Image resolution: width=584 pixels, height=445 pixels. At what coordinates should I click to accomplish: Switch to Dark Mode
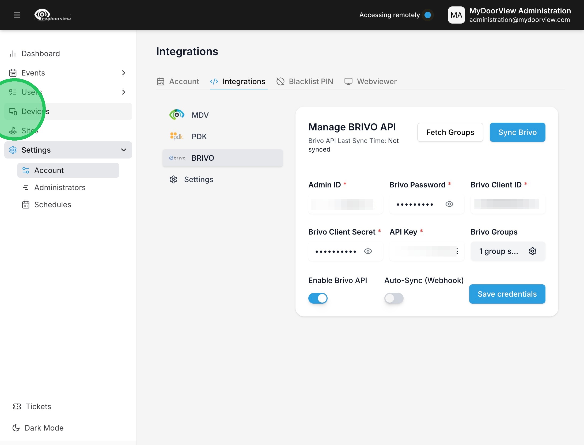tap(44, 428)
